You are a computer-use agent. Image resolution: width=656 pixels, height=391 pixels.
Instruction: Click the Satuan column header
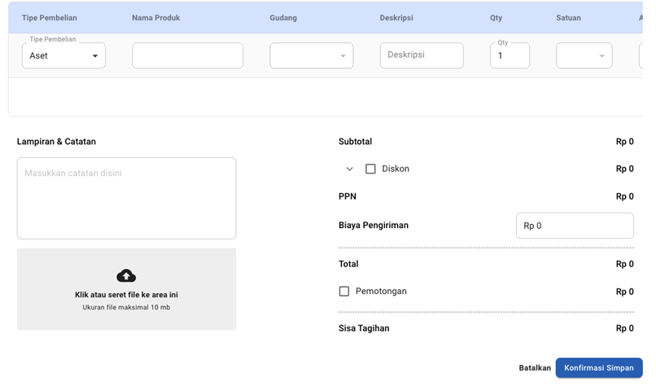(568, 18)
